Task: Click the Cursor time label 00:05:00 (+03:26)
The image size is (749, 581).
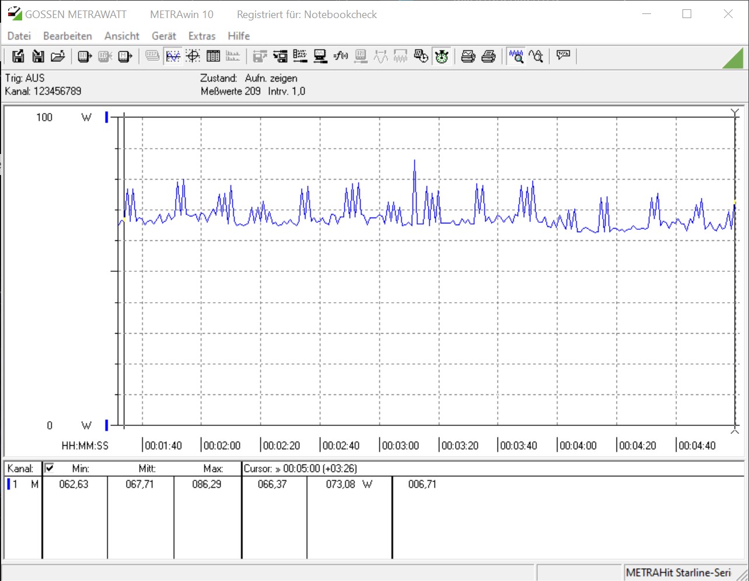Action: pos(300,468)
